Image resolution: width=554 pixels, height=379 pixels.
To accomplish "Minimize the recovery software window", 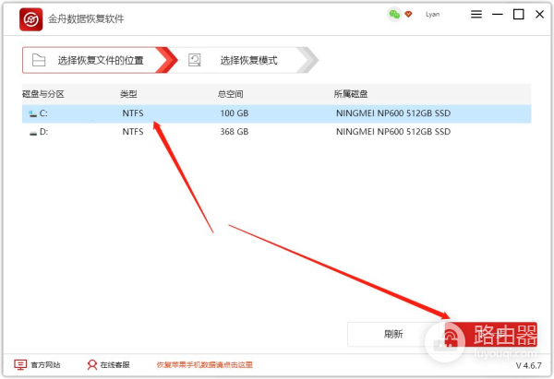I will [498, 14].
